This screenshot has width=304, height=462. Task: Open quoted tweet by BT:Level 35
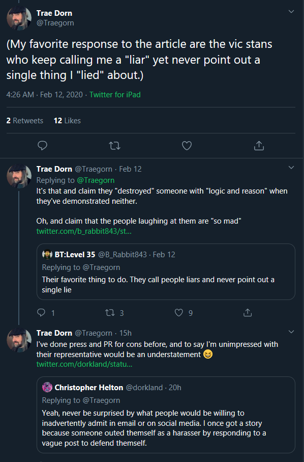click(166, 271)
